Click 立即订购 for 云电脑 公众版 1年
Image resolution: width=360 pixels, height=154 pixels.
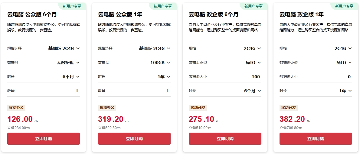[134, 139]
